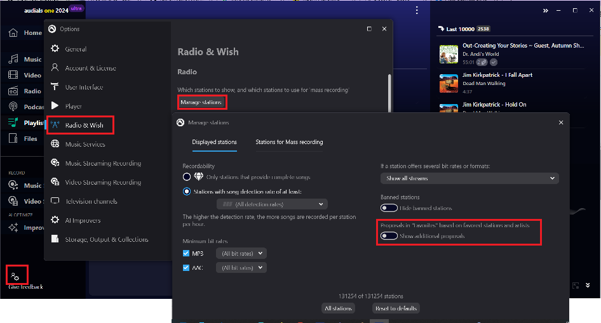Click the double-chevron down icon bottom right
Screen dimensions: 601x323
(588, 286)
